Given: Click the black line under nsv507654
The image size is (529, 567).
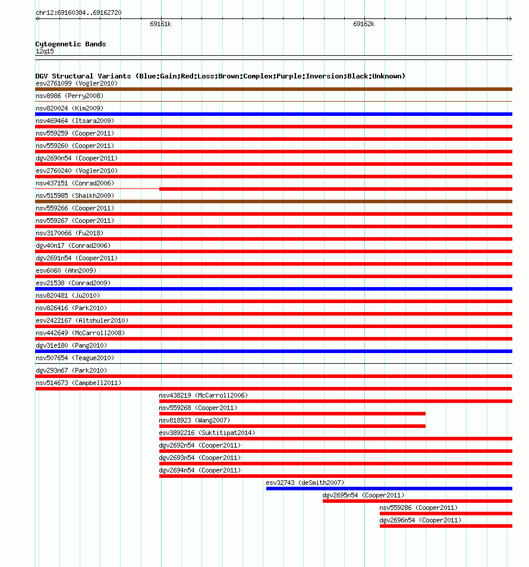Looking at the screenshot, I should click(x=274, y=364).
